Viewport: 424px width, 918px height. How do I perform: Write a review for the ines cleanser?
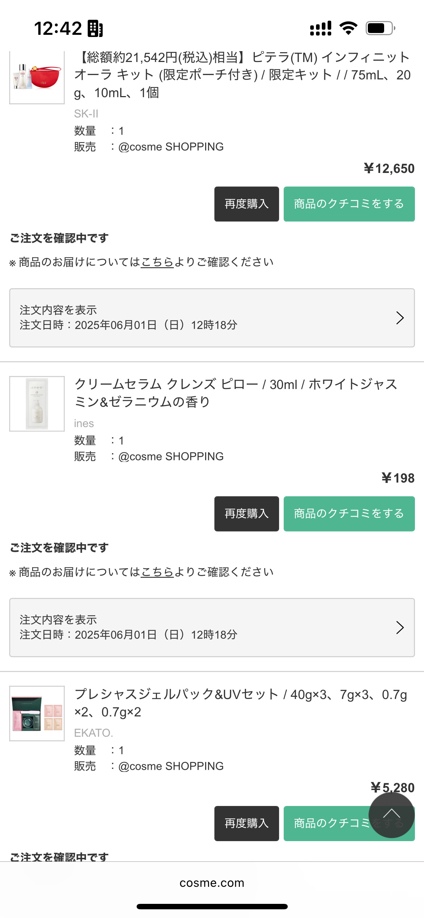(349, 514)
